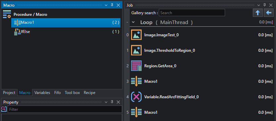Switch to the Variables tab
The image size is (276, 121).
click(42, 93)
